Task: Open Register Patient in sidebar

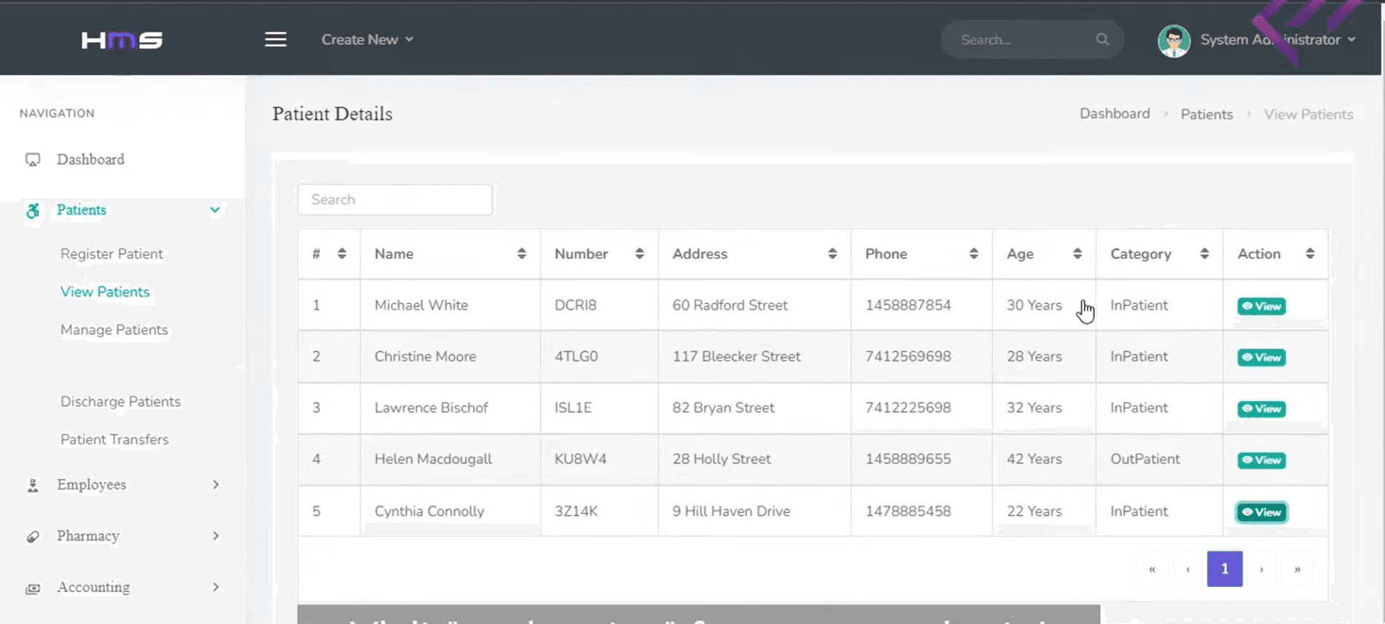Action: [x=112, y=254]
